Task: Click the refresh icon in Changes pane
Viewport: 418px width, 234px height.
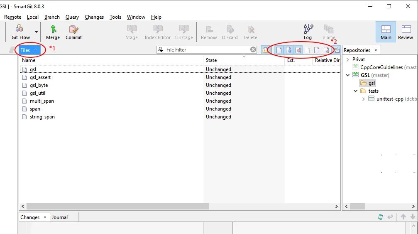Action: click(380, 217)
